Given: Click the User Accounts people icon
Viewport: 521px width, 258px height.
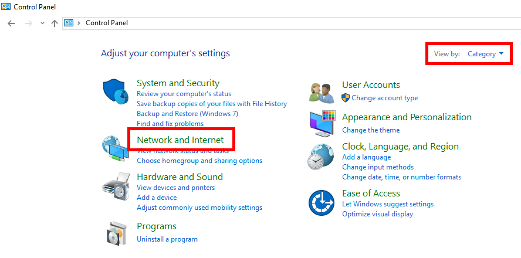Looking at the screenshot, I should [x=322, y=91].
